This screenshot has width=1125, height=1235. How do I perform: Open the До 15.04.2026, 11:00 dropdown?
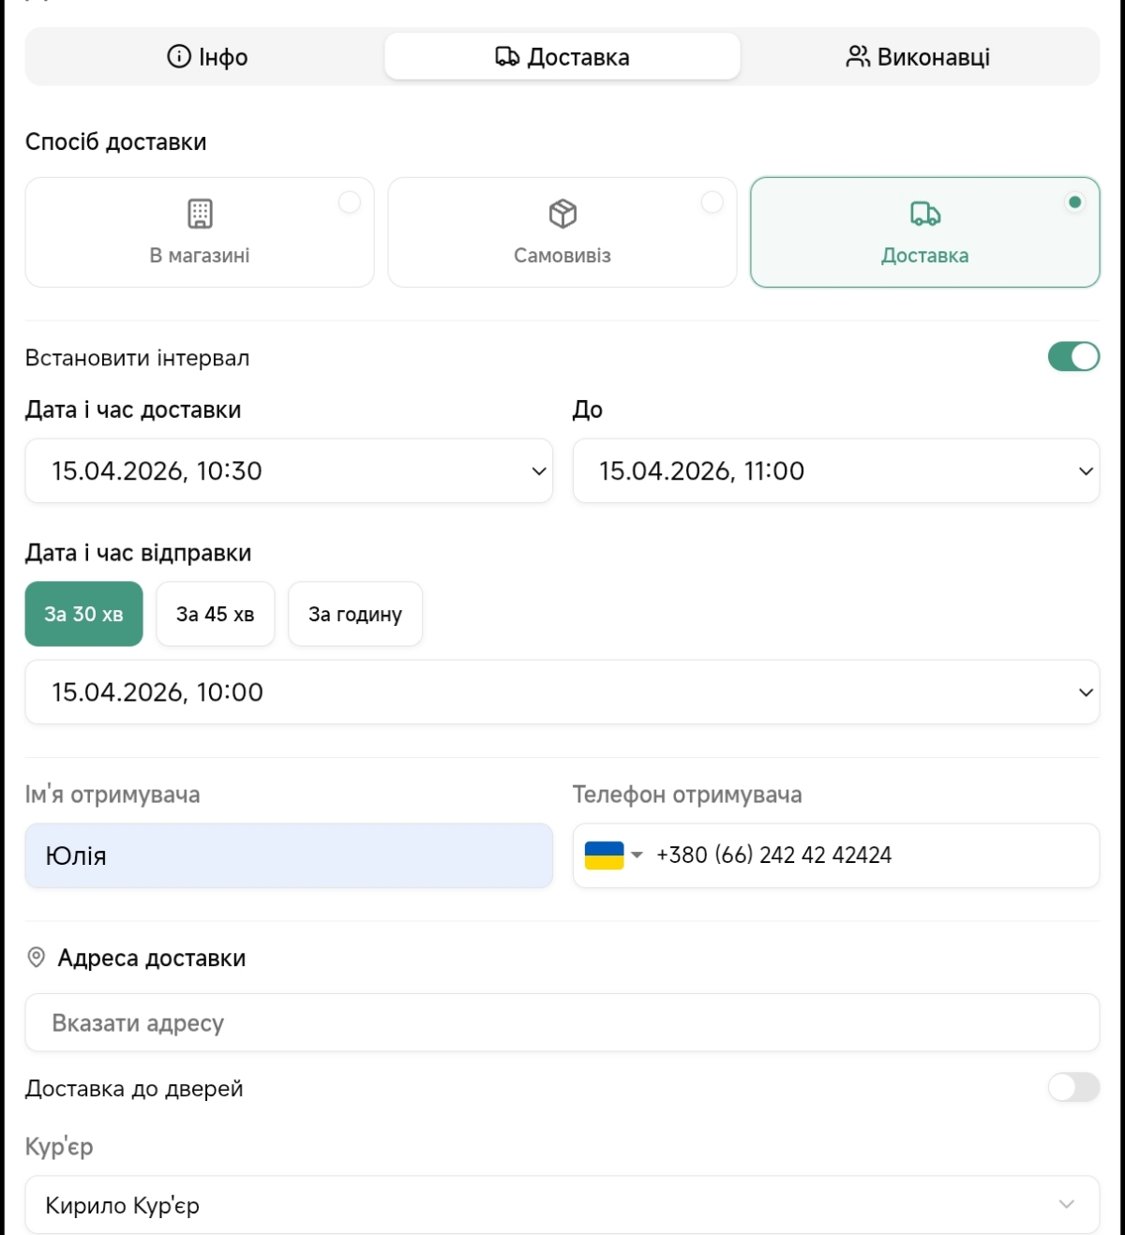tap(835, 471)
